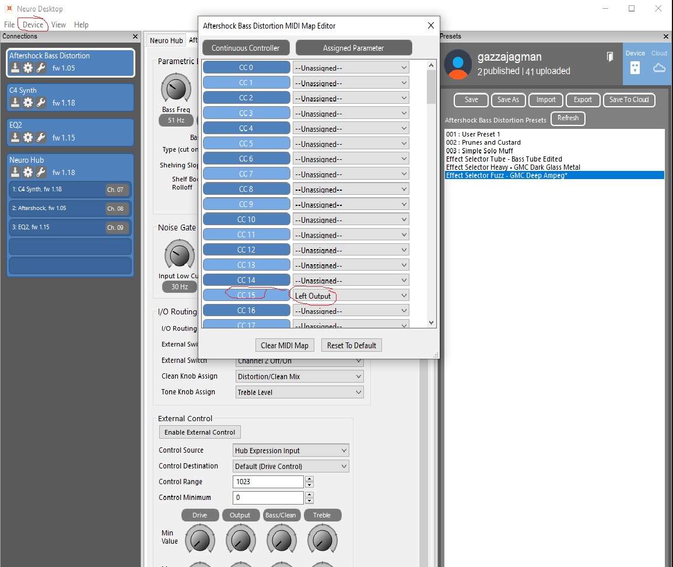Click the wrench icon on Aftershock Bass Distortion

coord(41,68)
